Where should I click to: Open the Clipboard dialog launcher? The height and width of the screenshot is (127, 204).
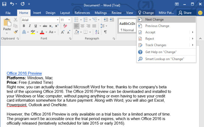tap(18, 38)
